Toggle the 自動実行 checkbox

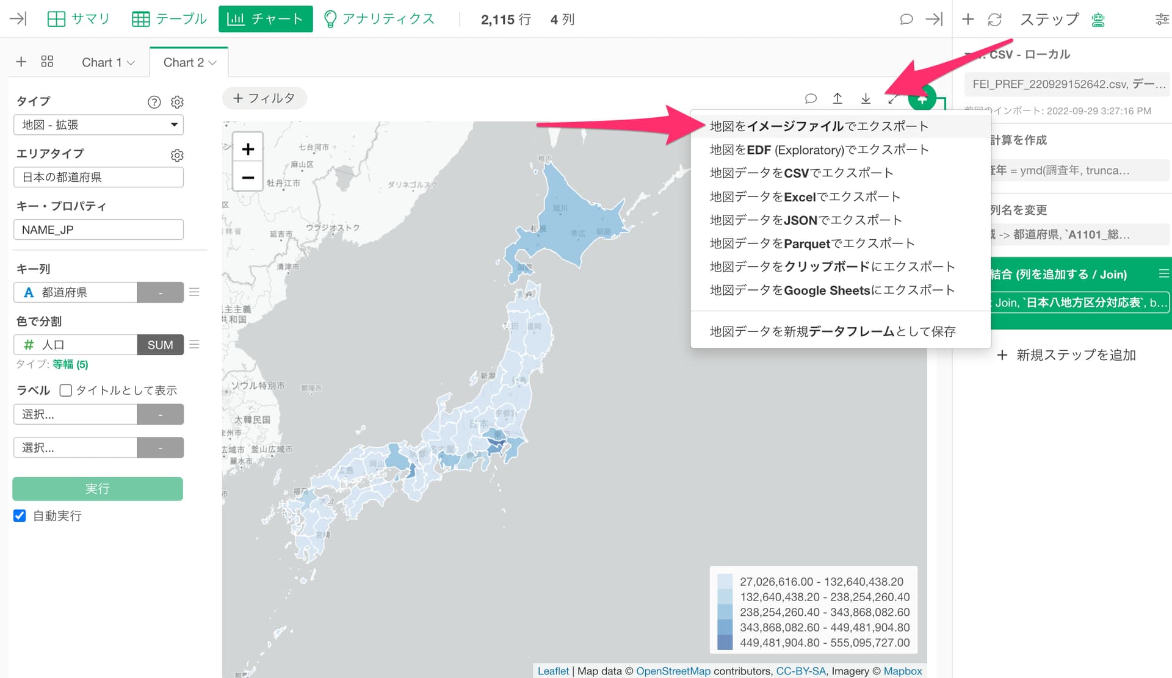point(20,516)
